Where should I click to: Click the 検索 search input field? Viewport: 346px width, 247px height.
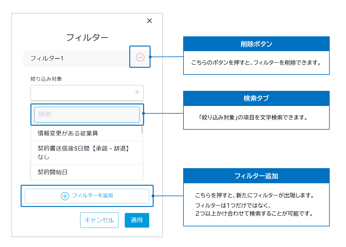pos(87,115)
